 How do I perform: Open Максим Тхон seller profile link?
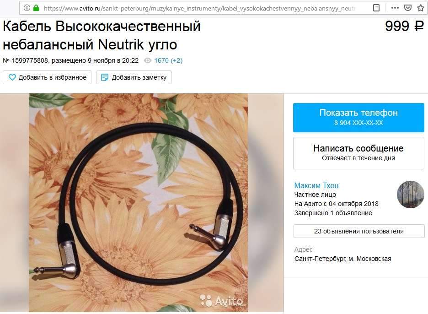coord(316,185)
